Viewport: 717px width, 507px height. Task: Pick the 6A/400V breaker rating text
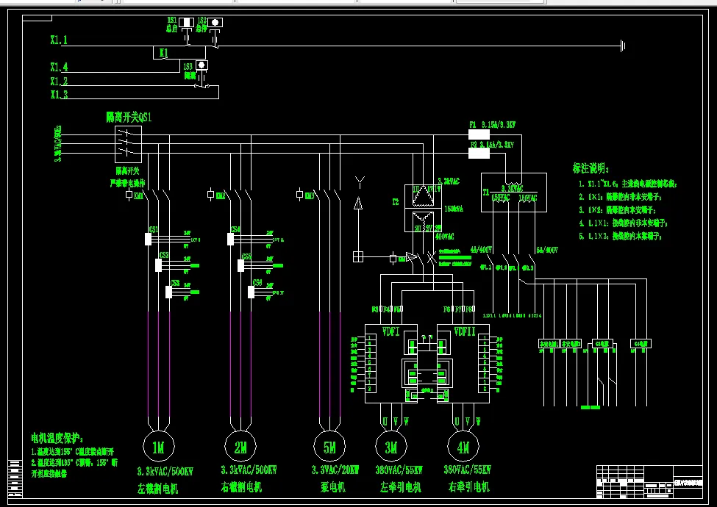[547, 251]
